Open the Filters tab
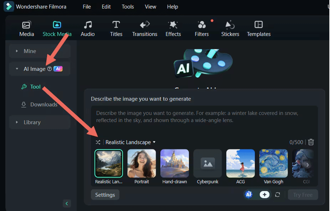The height and width of the screenshot is (211, 330). 202,29
